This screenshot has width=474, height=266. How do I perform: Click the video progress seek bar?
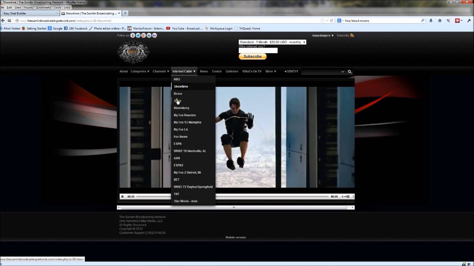click(233, 197)
